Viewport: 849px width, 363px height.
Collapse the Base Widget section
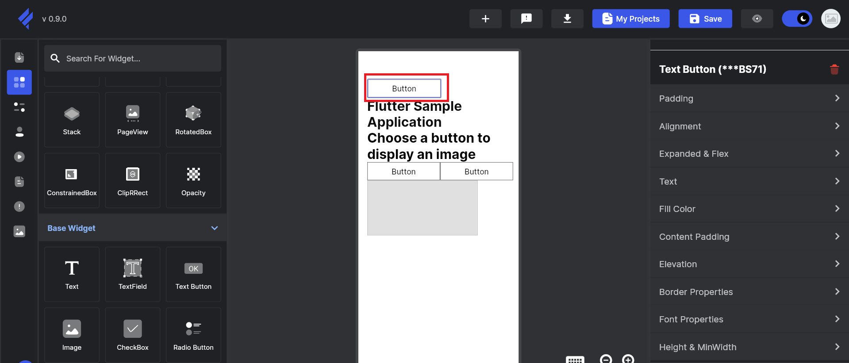pos(215,228)
